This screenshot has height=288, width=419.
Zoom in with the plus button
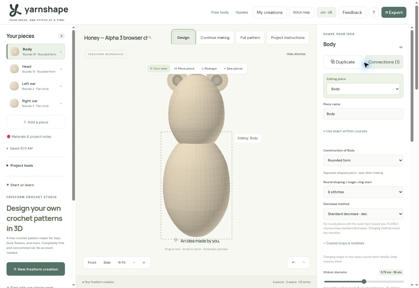pos(144,262)
